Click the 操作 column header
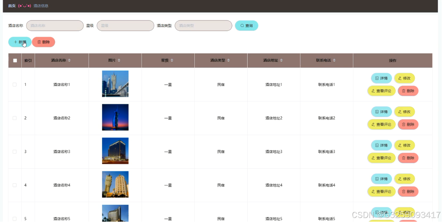This screenshot has width=442, height=222. 393,61
